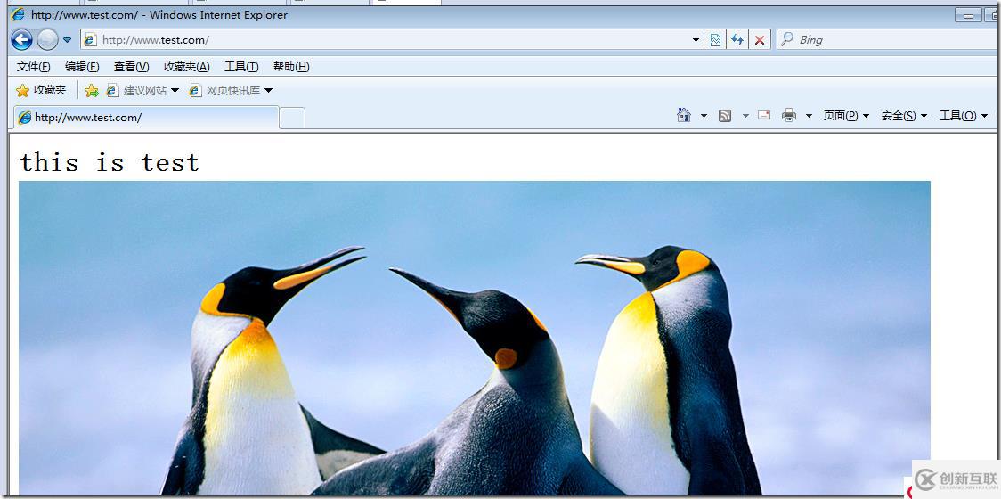
Task: Refresh the page with the refresh icon
Action: coord(737,39)
